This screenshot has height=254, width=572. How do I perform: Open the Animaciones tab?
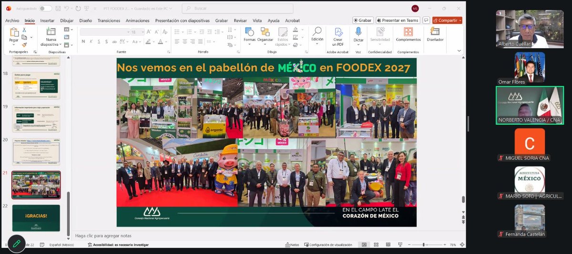pyautogui.click(x=138, y=20)
